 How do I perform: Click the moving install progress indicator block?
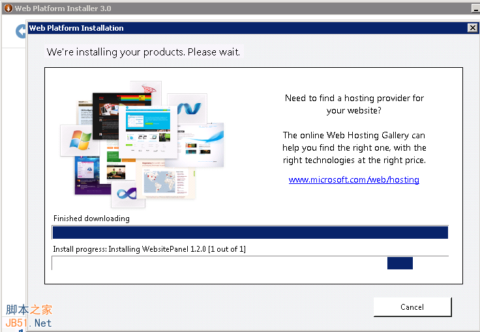[x=400, y=263]
